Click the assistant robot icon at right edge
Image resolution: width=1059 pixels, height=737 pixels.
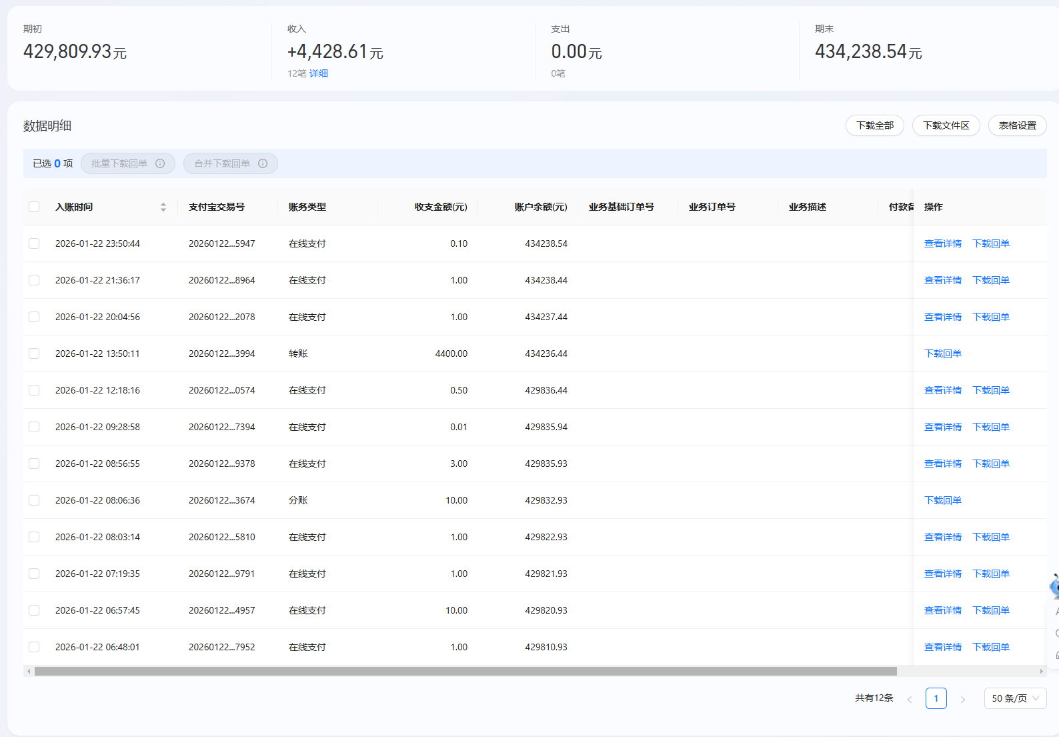[1054, 586]
